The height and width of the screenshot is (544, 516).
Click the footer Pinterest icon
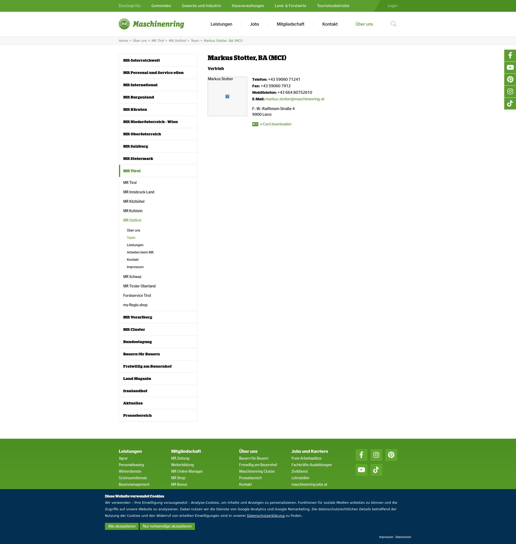pos(391,455)
